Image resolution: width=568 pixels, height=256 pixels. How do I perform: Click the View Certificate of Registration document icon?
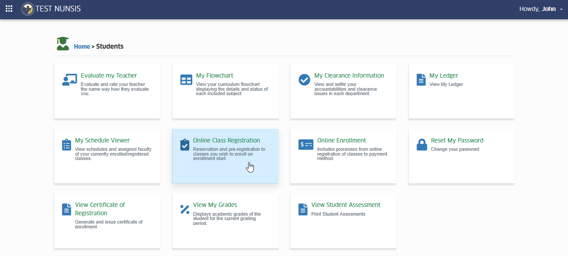coord(66,209)
